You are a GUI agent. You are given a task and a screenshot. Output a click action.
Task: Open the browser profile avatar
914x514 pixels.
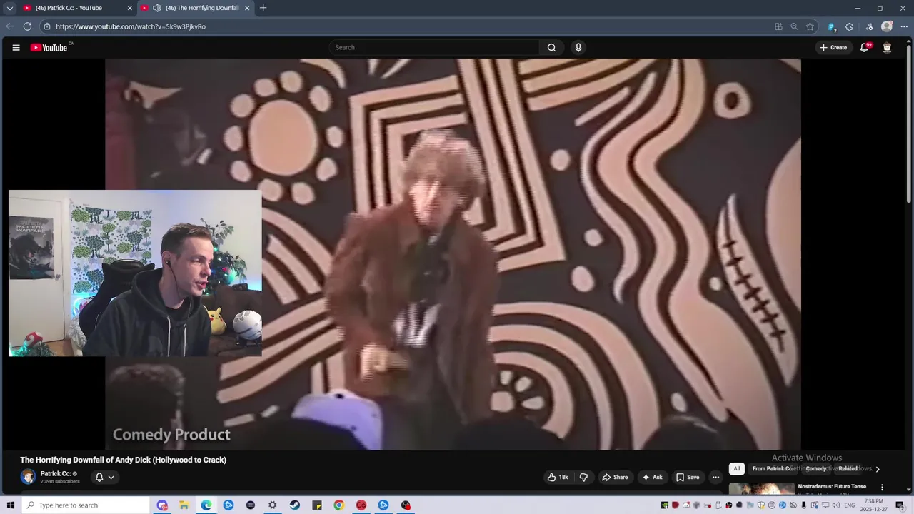tap(887, 26)
